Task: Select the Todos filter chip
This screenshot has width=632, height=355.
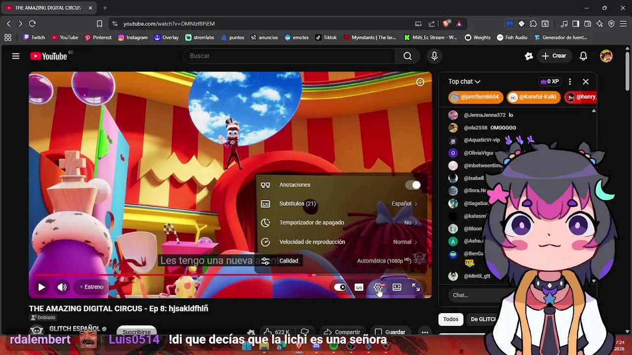Action: coord(450,319)
